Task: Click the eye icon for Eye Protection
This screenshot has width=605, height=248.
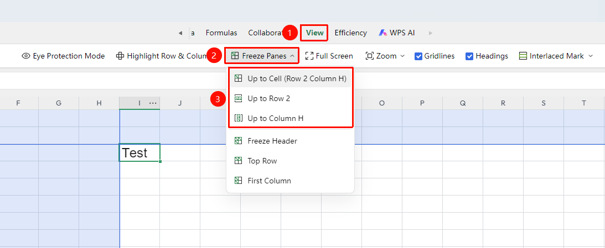Action: (26, 56)
